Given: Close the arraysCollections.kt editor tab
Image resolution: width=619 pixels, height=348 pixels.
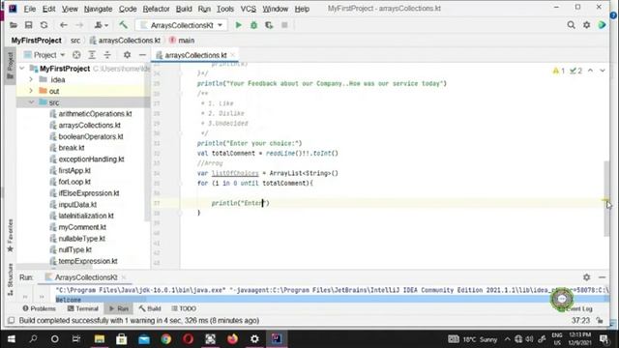Looking at the screenshot, I should 233,55.
